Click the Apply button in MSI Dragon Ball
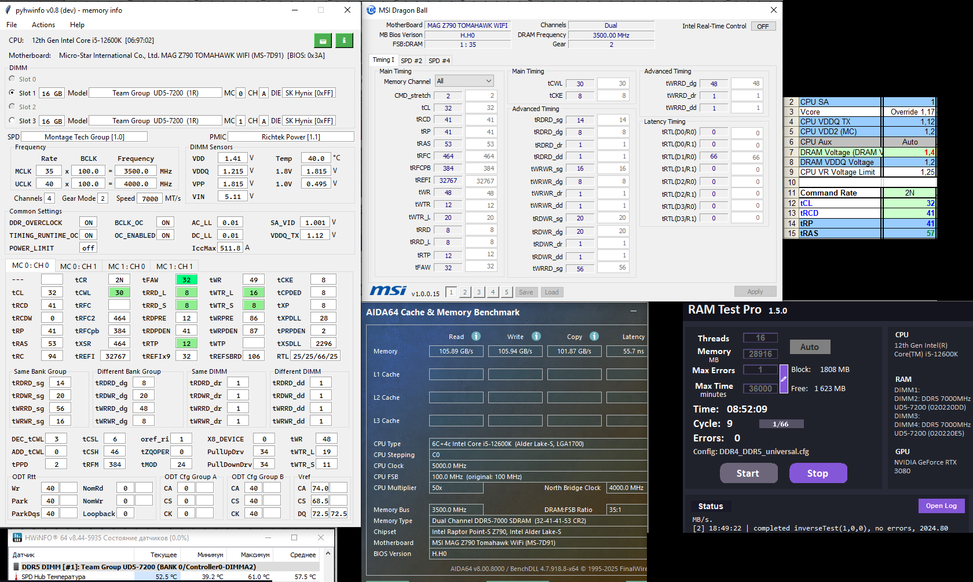 [x=755, y=292]
